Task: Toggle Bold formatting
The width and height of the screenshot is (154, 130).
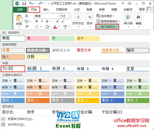Action: click(x=37, y=21)
